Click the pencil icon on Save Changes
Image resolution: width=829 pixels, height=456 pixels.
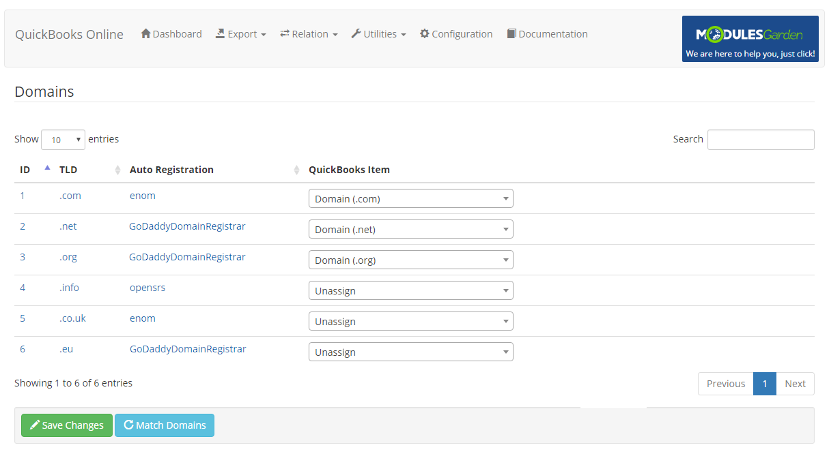33,425
